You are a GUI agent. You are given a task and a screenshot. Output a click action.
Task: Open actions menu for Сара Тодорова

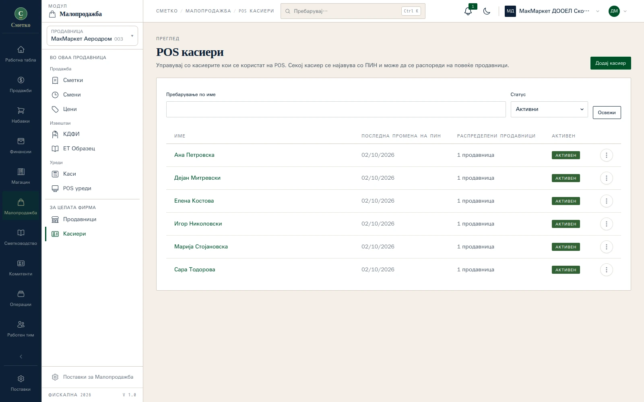[606, 270]
